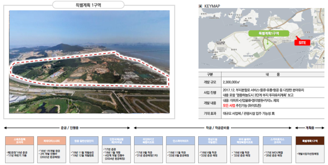This screenshot has height=165, width=328.
Task: Click the green '특별계획1구역' map label
Action: coord(269,33)
